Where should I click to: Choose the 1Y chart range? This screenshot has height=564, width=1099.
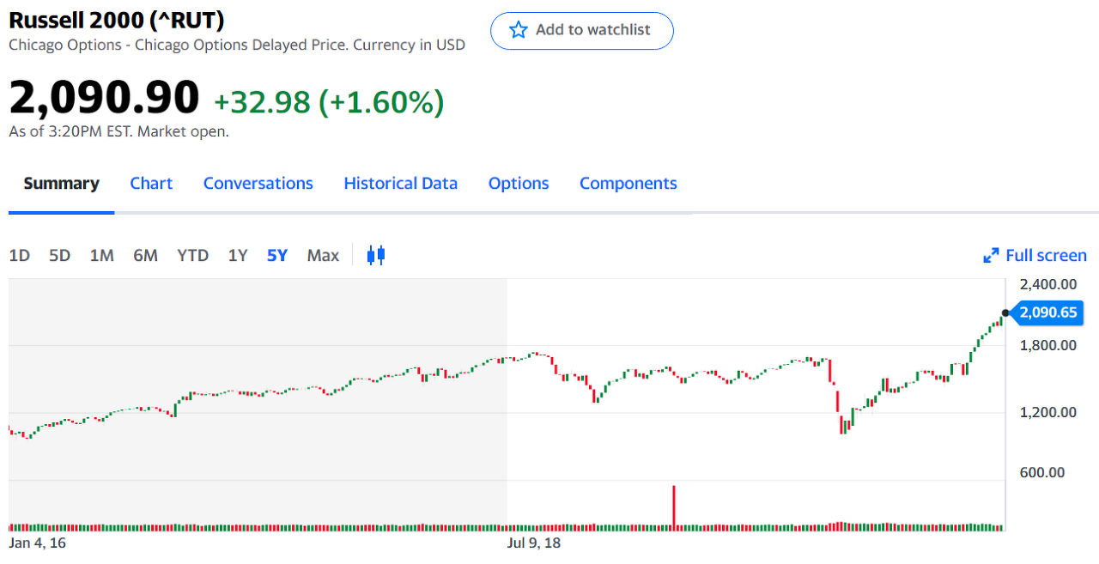(x=238, y=255)
